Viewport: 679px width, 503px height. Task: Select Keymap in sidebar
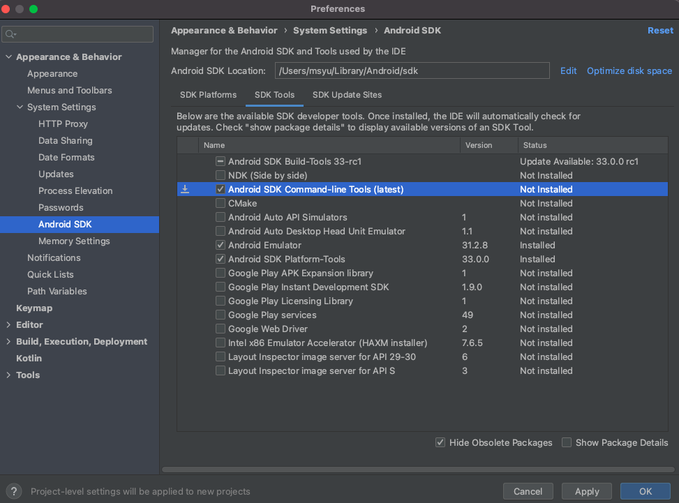(34, 308)
